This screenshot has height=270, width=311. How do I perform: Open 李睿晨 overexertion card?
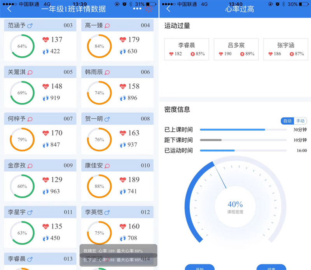(187, 49)
